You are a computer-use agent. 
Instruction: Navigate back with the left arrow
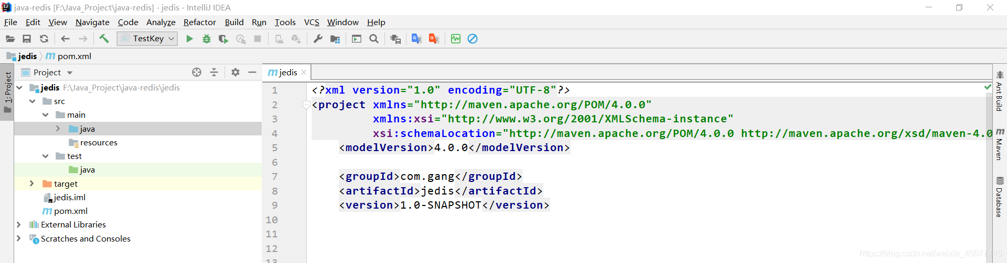click(65, 39)
